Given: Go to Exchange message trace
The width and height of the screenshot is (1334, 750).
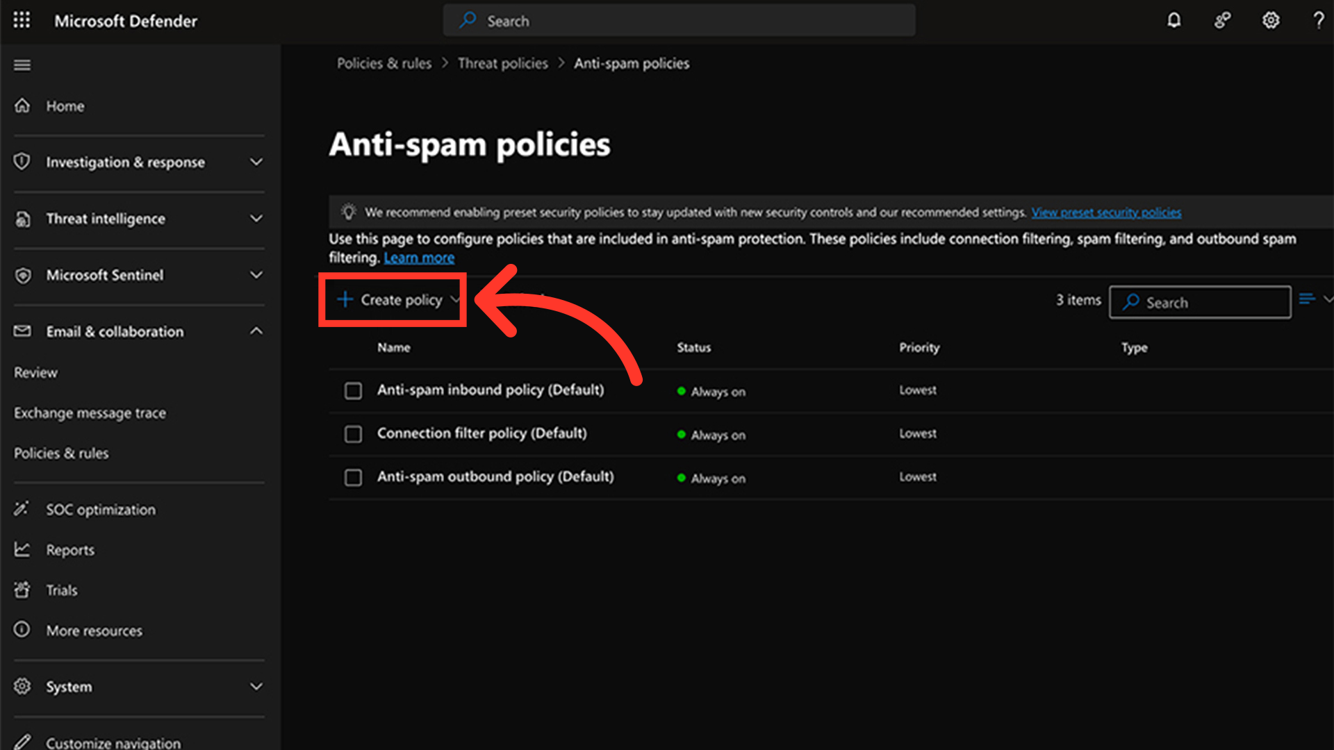Looking at the screenshot, I should coord(90,413).
